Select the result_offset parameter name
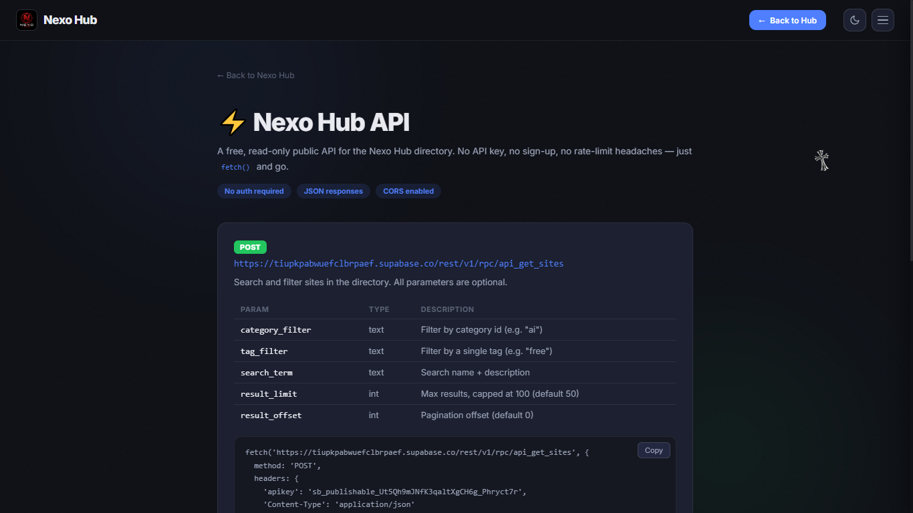The height and width of the screenshot is (513, 913). point(271,415)
